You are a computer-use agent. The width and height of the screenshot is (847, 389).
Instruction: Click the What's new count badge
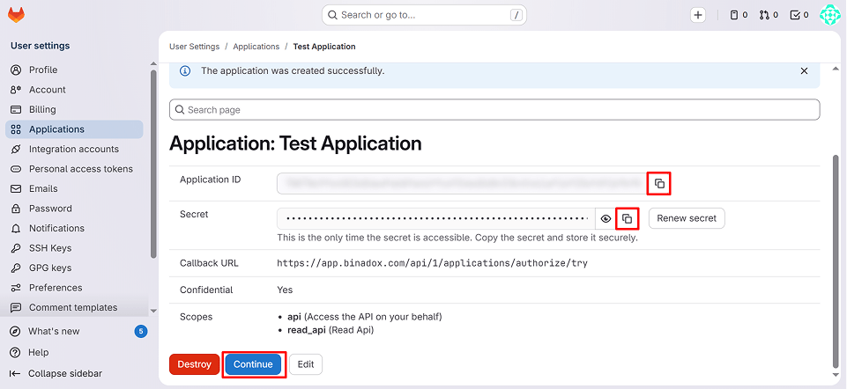pyautogui.click(x=140, y=331)
